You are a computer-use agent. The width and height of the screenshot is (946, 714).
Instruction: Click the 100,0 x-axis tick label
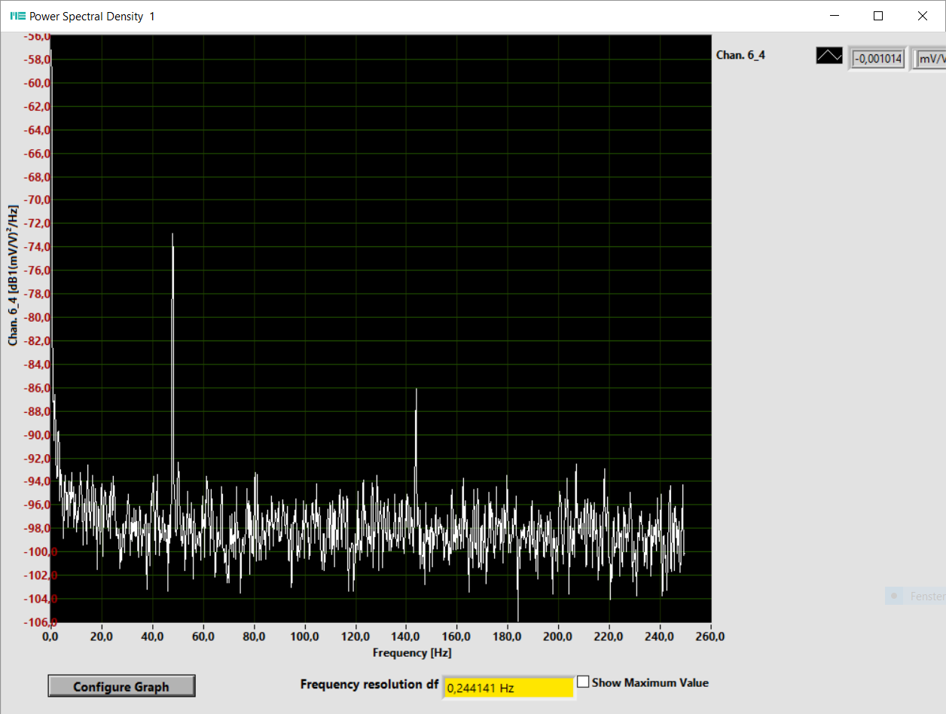click(304, 636)
